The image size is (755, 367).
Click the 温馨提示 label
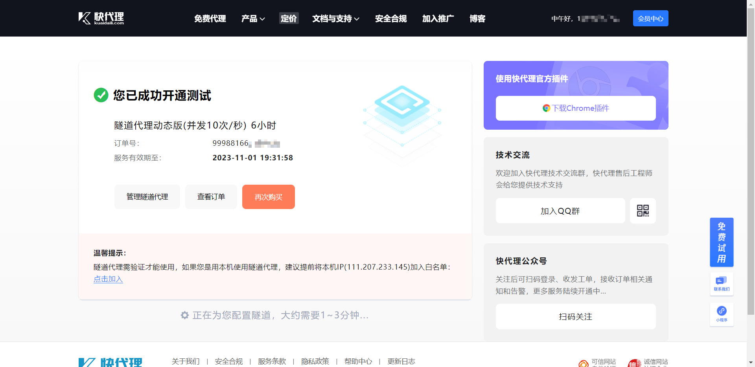[x=110, y=253]
